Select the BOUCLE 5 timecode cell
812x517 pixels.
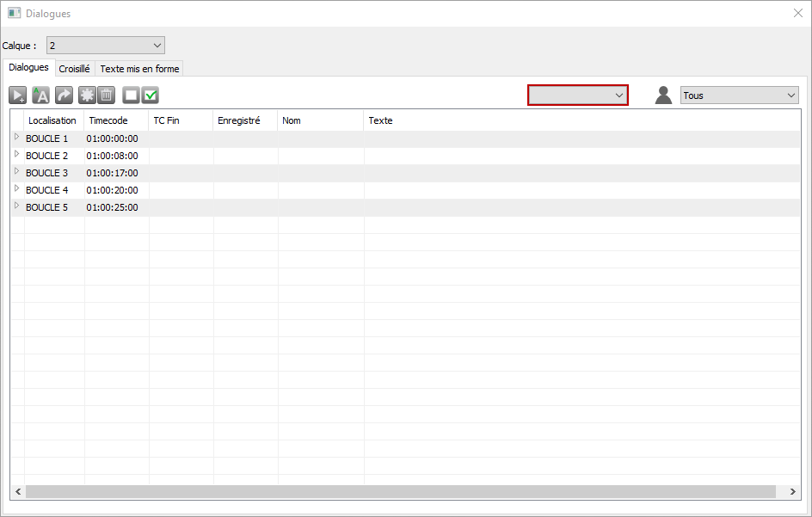coord(113,207)
